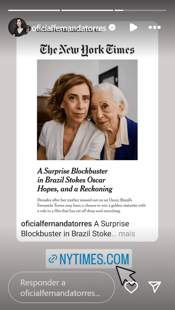Click the chain link icon on sticker
Screen dimensions: 175x310
point(53,259)
